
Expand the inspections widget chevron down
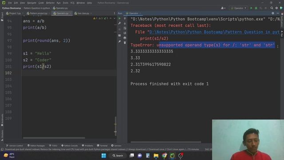114,18
